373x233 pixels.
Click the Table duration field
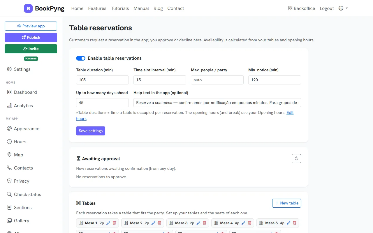pos(102,80)
